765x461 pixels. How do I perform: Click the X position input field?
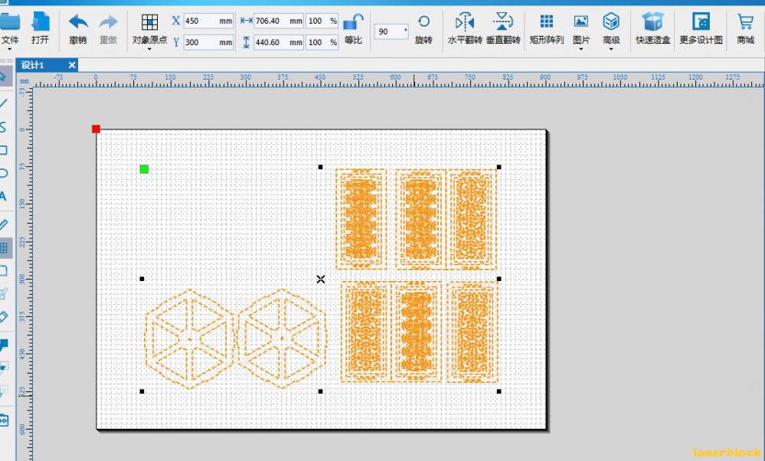(x=208, y=21)
